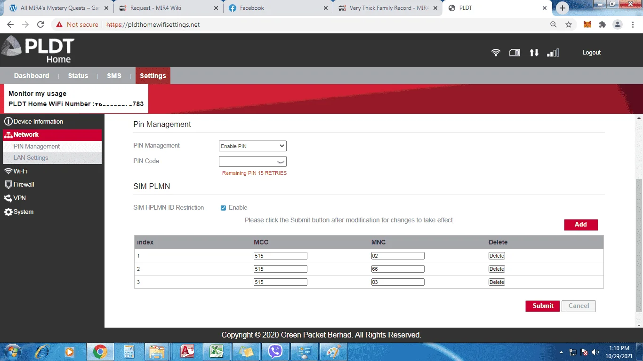Click the MCC field in row 1

coord(280,256)
